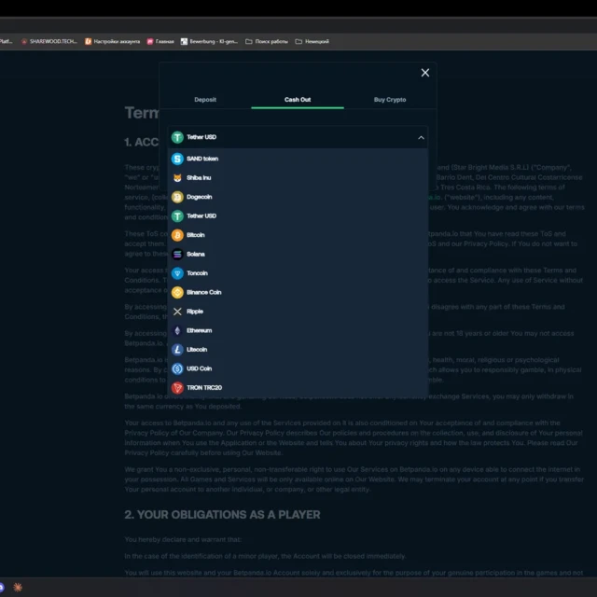Pick "Ripple" from the dropdown

click(x=298, y=312)
